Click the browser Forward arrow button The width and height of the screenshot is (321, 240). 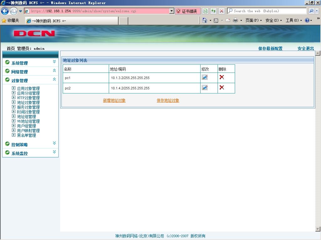tap(13, 11)
